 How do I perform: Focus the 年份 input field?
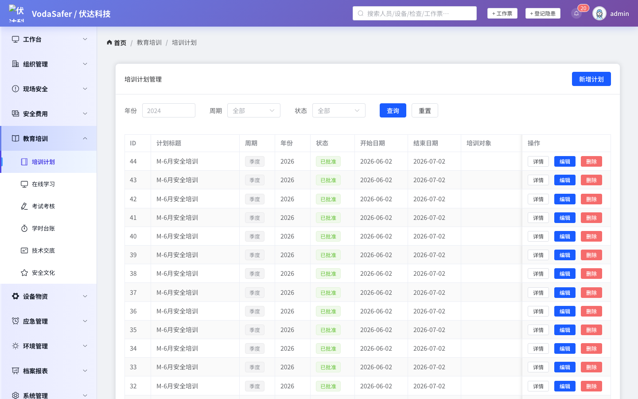point(169,110)
